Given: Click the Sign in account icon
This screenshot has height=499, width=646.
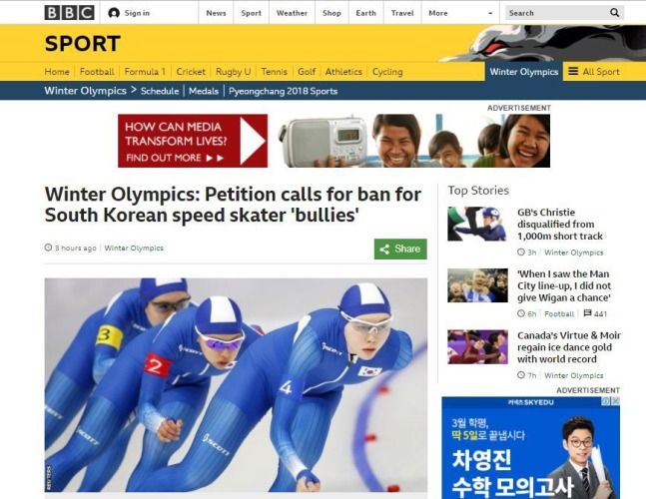Looking at the screenshot, I should click(x=114, y=13).
